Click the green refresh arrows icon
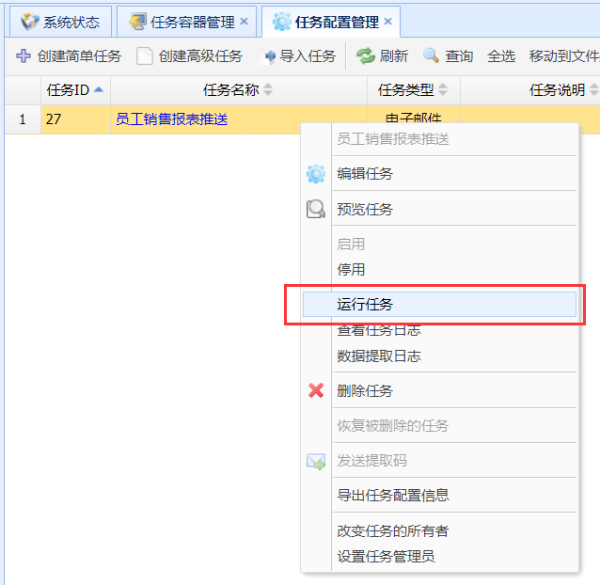This screenshot has width=600, height=585. [x=366, y=56]
